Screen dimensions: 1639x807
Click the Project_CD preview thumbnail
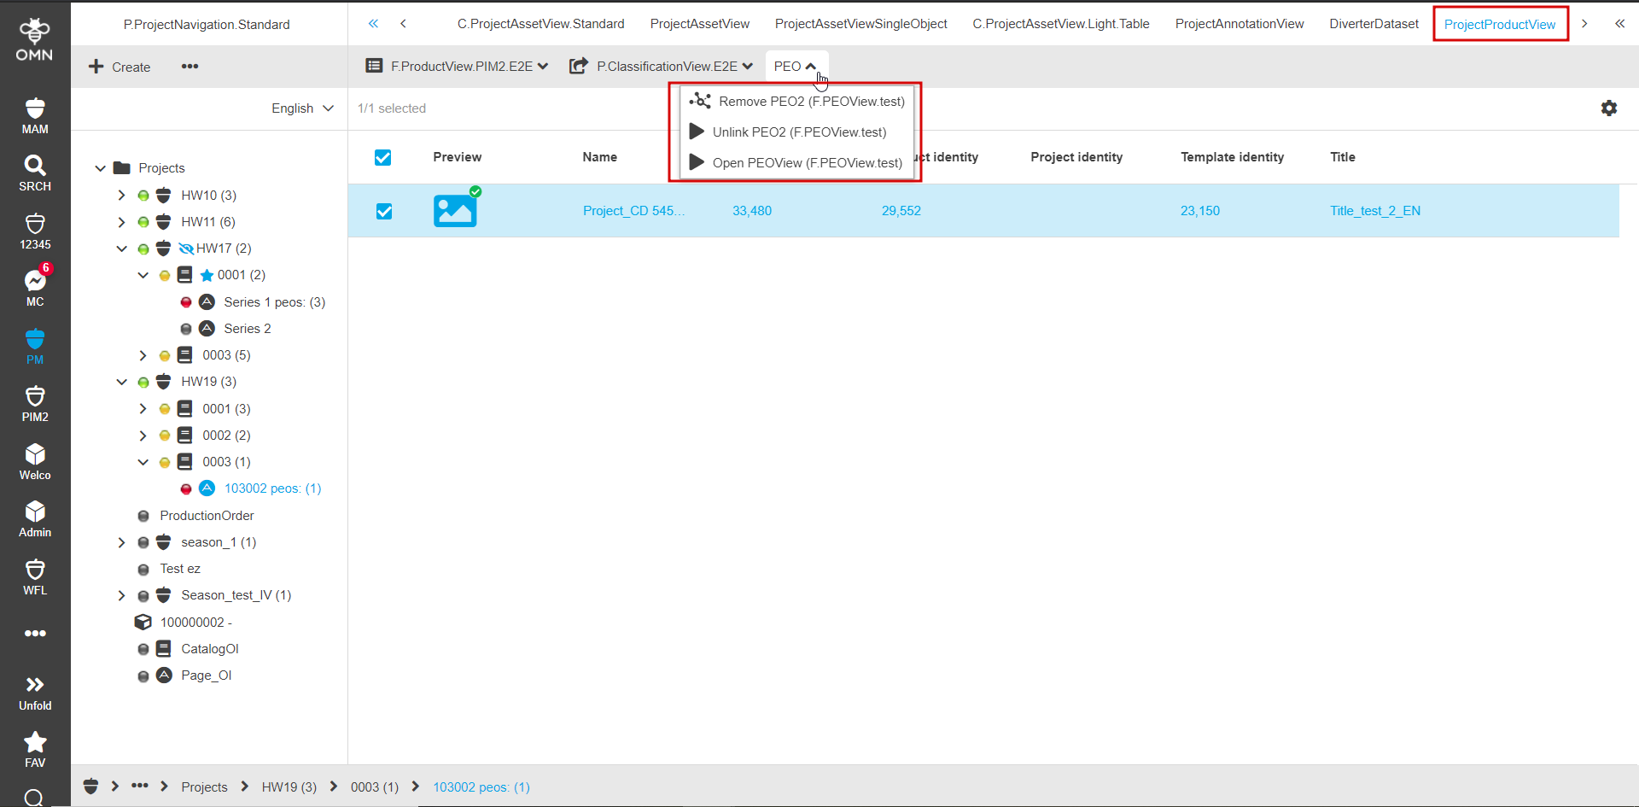pos(455,210)
